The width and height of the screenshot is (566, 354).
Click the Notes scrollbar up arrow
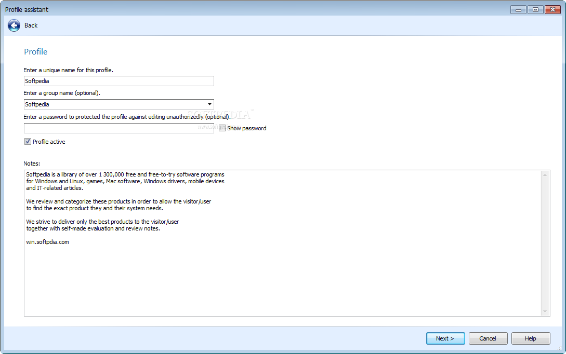point(545,175)
